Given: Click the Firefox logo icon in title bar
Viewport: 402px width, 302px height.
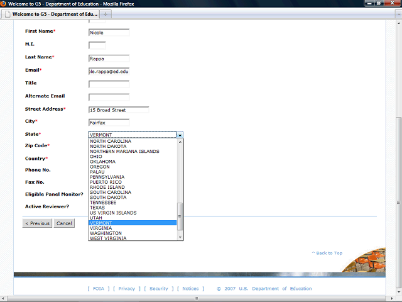Looking at the screenshot, I should 3,4.
